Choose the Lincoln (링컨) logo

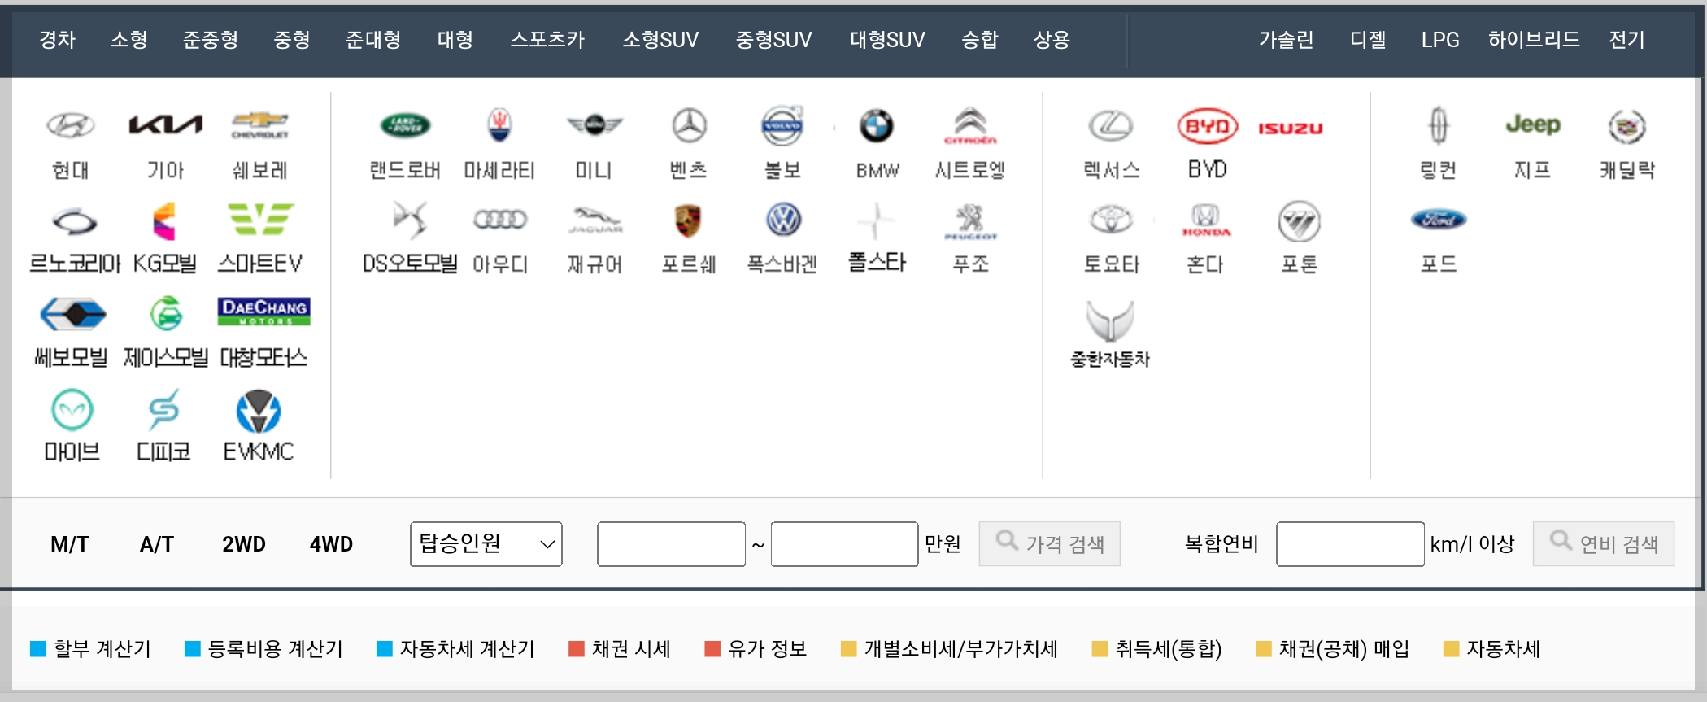(1438, 125)
